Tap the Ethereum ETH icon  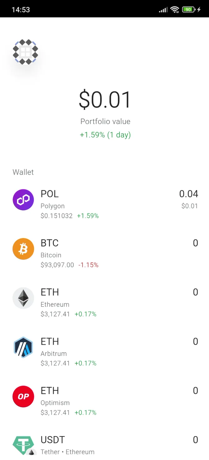[x=23, y=298]
